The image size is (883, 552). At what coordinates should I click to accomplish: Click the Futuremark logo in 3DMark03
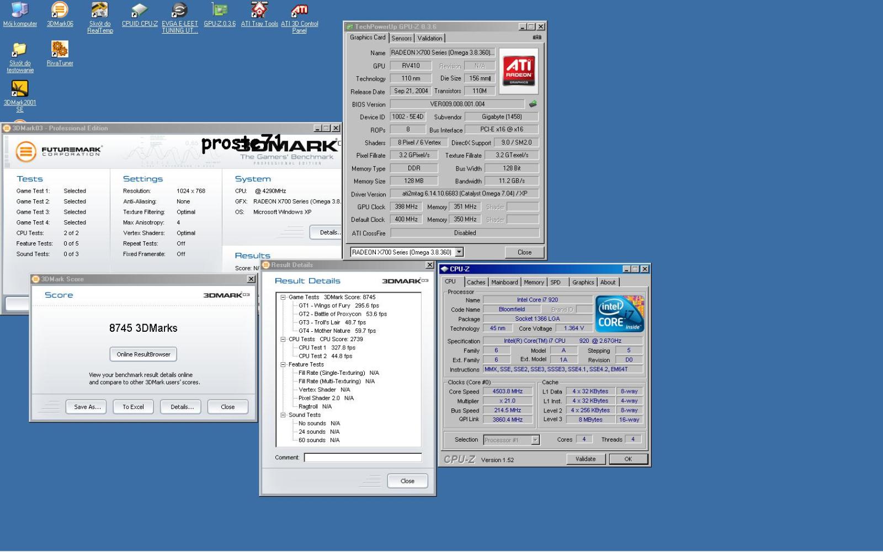pyautogui.click(x=58, y=151)
